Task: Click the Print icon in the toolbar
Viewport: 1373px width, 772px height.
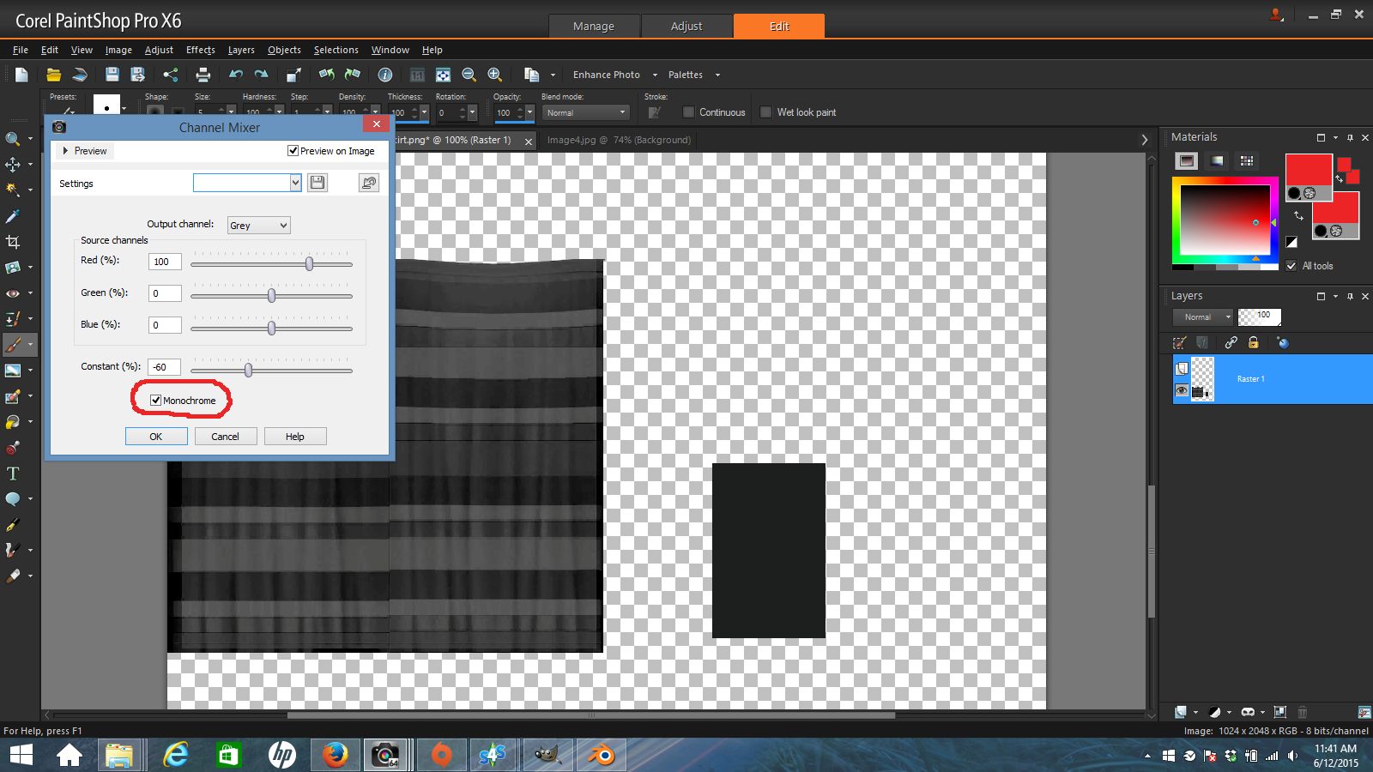Action: pos(202,75)
